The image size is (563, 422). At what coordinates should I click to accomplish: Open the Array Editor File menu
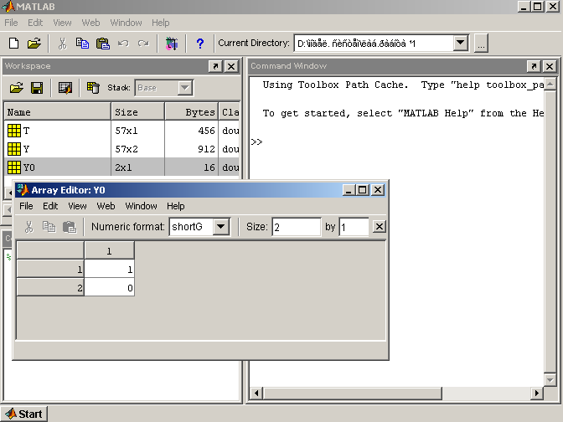point(26,206)
